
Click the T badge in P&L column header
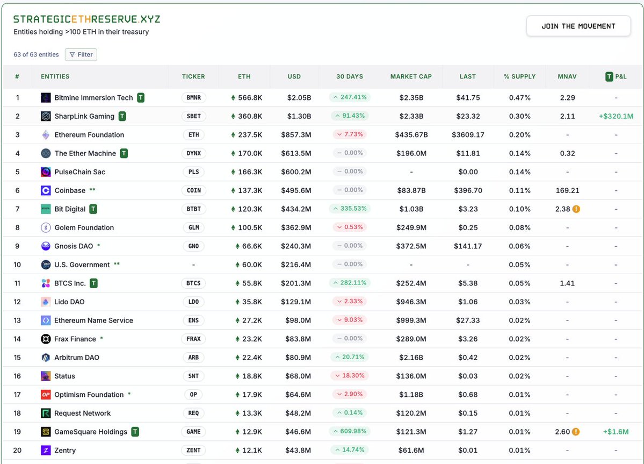(609, 76)
